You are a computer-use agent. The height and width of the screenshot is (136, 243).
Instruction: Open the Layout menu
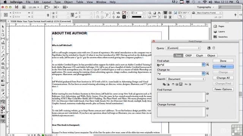click(46, 2)
